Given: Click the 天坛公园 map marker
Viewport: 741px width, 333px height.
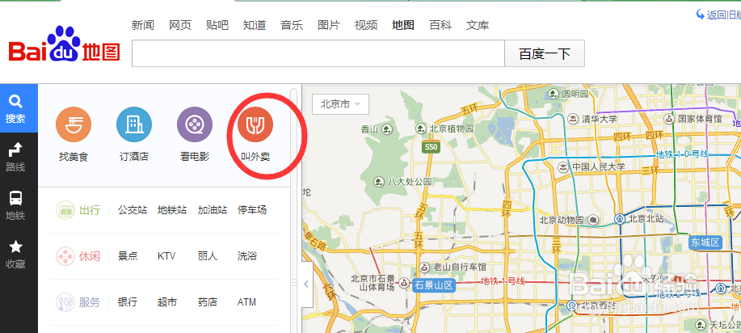Looking at the screenshot, I should click(x=701, y=324).
